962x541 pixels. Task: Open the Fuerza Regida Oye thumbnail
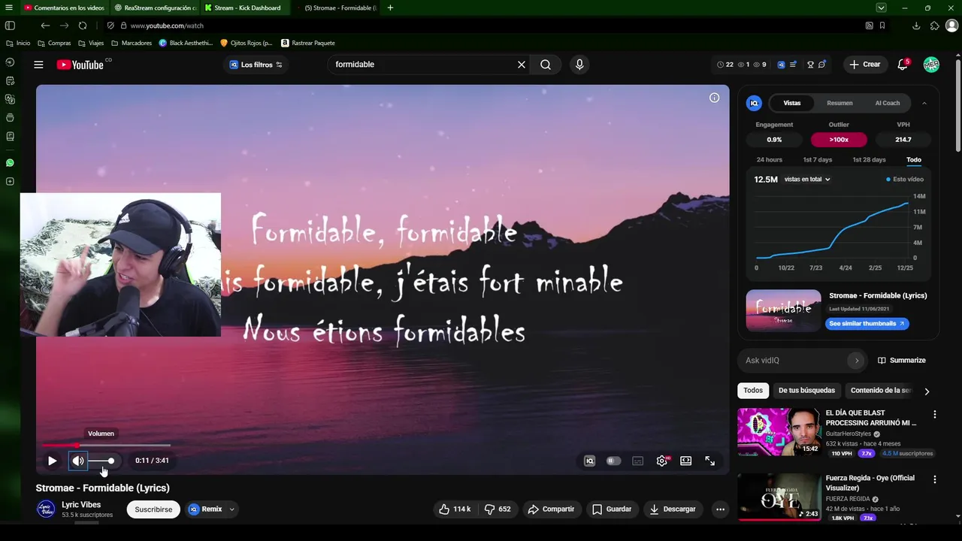779,497
